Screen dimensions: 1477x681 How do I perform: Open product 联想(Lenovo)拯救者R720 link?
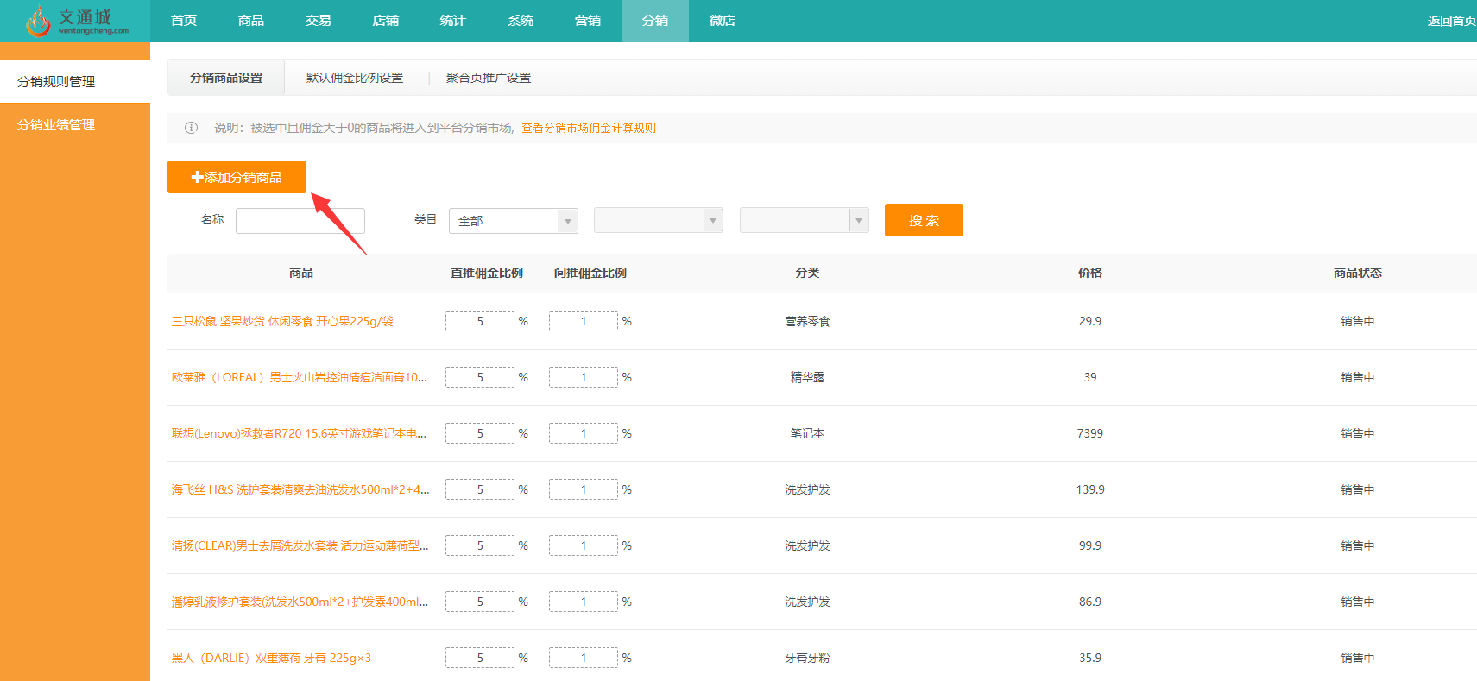299,433
